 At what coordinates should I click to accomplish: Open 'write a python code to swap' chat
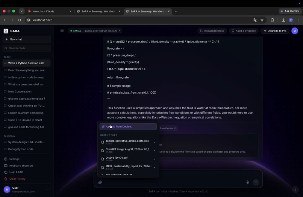point(27,77)
